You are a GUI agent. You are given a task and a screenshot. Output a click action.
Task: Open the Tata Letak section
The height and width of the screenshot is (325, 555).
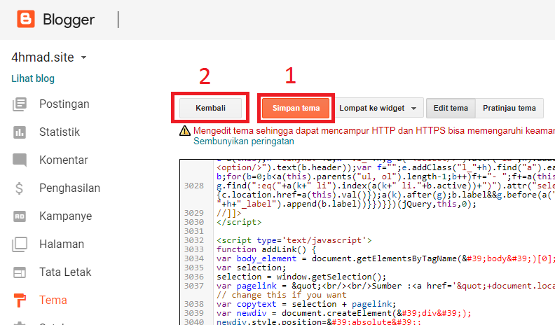pyautogui.click(x=65, y=272)
